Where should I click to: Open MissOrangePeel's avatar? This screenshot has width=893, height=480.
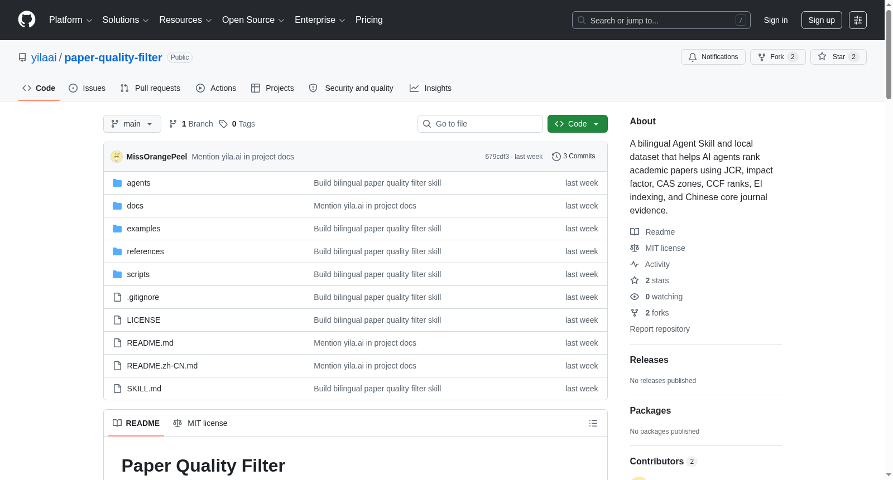pos(117,157)
